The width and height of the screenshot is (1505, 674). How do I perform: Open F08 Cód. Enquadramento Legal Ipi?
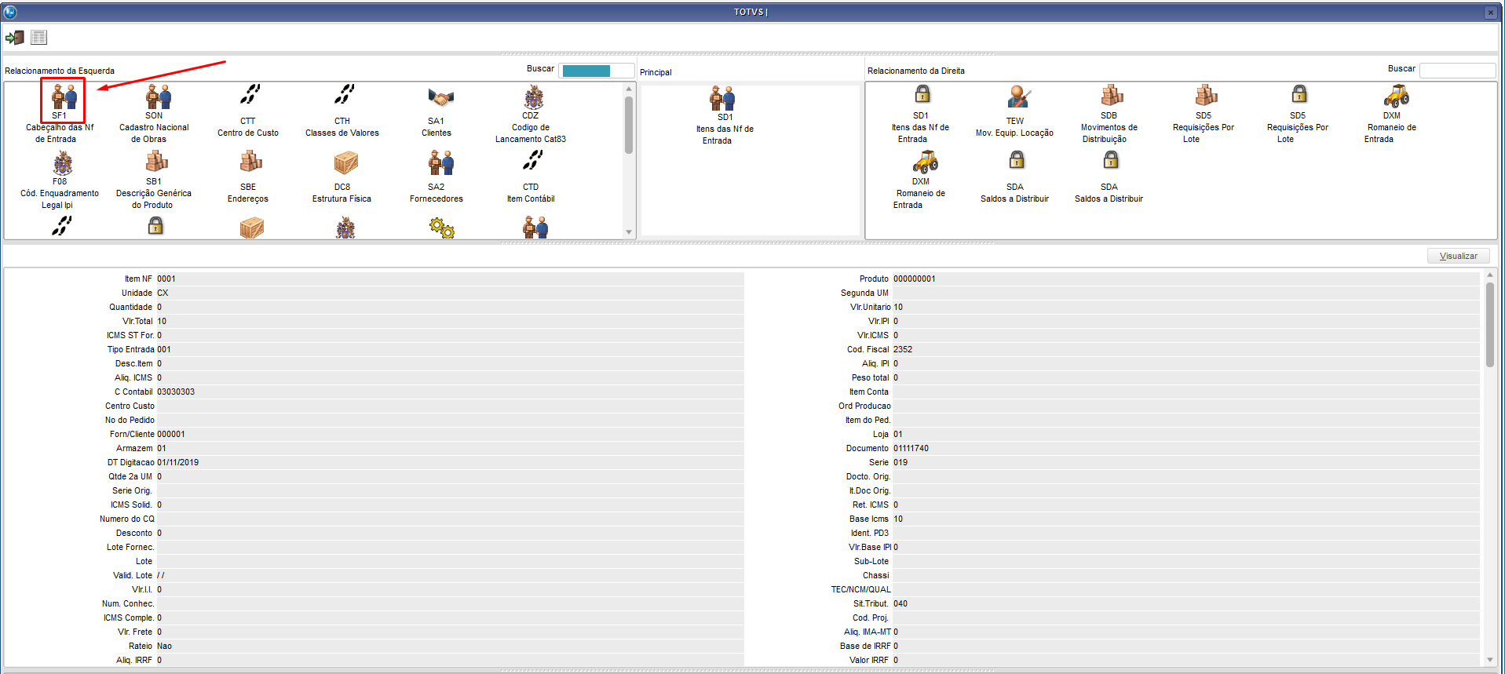(63, 164)
